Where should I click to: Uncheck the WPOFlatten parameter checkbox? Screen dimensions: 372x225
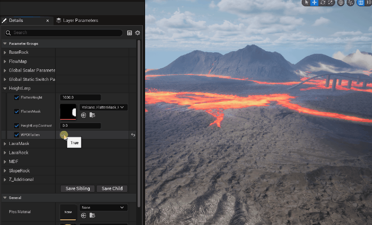[x=16, y=135]
